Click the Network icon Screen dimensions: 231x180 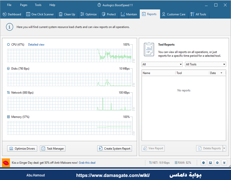pyautogui.click(x=8, y=93)
